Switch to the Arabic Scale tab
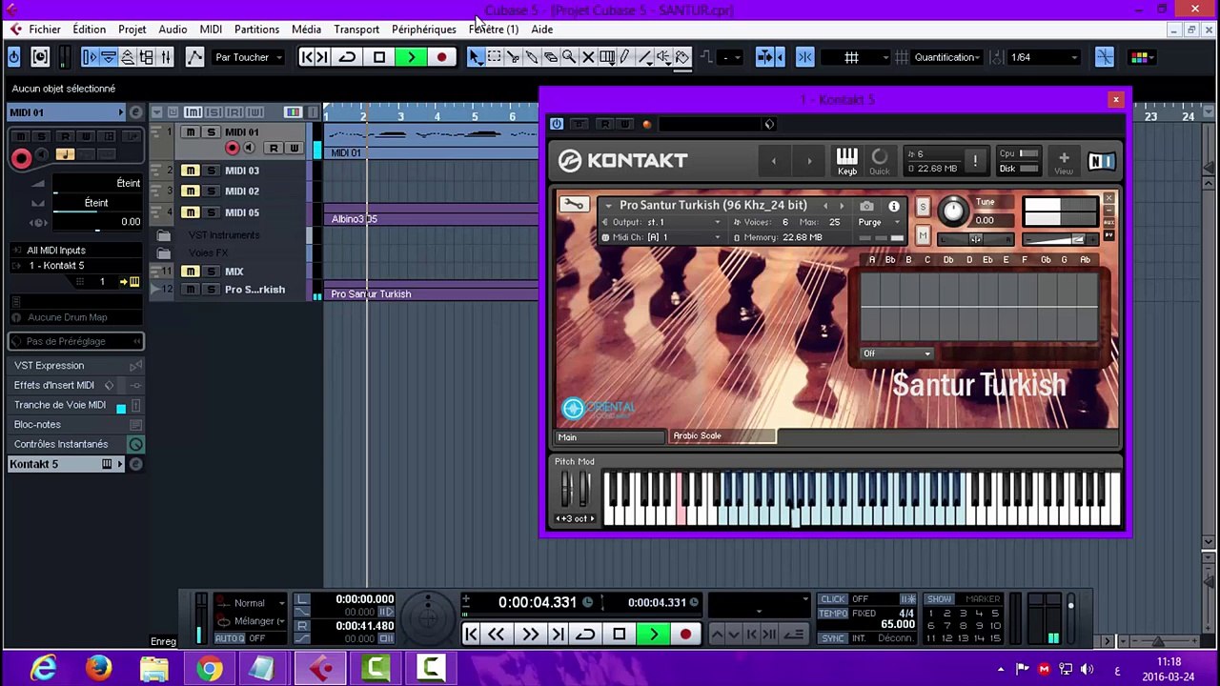 click(x=722, y=436)
